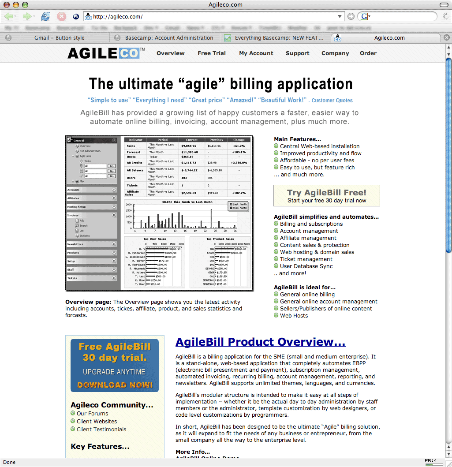
Task: Open the address bar history dropdown arrow
Action: click(x=340, y=16)
